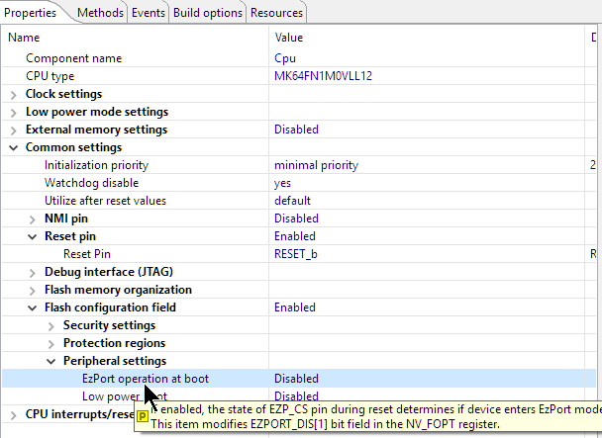The image size is (602, 438).
Task: Click the Component name value Cpu
Action: 284,58
